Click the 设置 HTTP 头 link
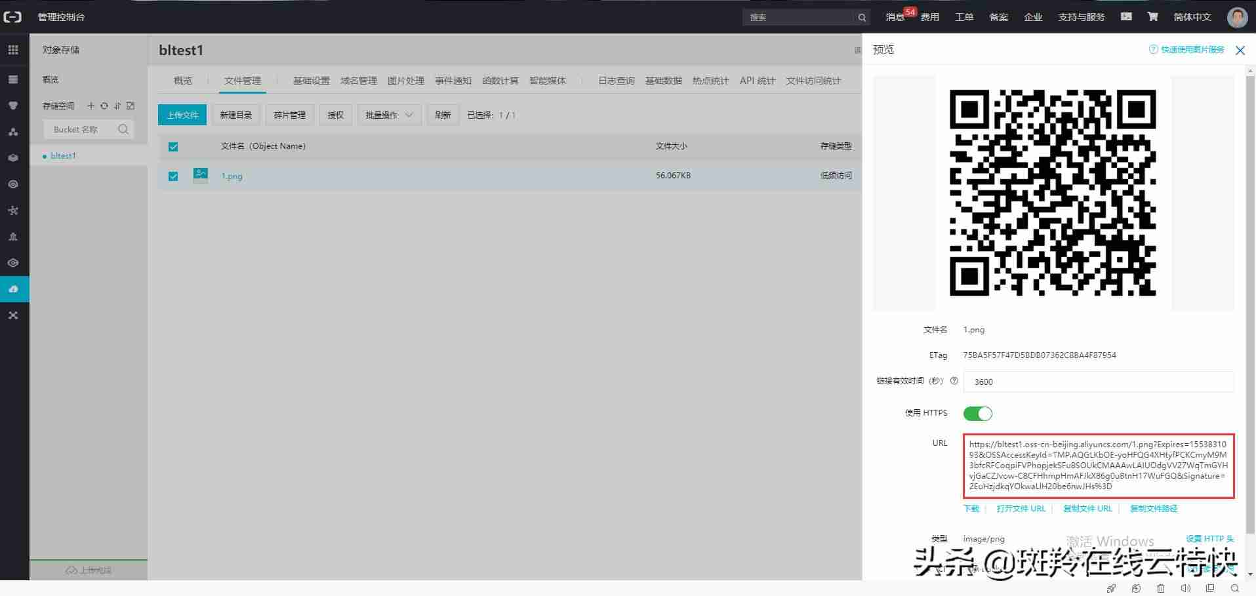 click(1210, 539)
